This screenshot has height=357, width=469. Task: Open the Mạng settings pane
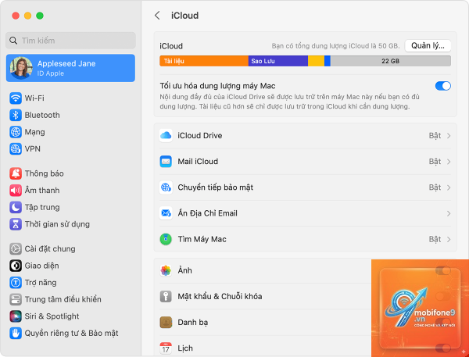click(70, 132)
